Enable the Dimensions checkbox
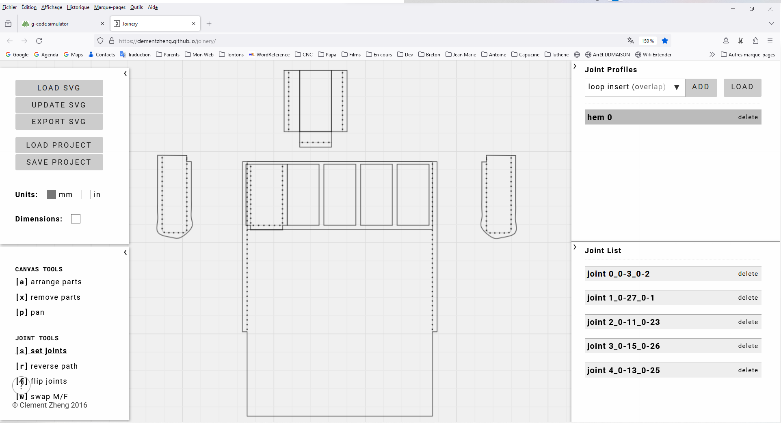This screenshot has width=781, height=423. click(x=76, y=219)
